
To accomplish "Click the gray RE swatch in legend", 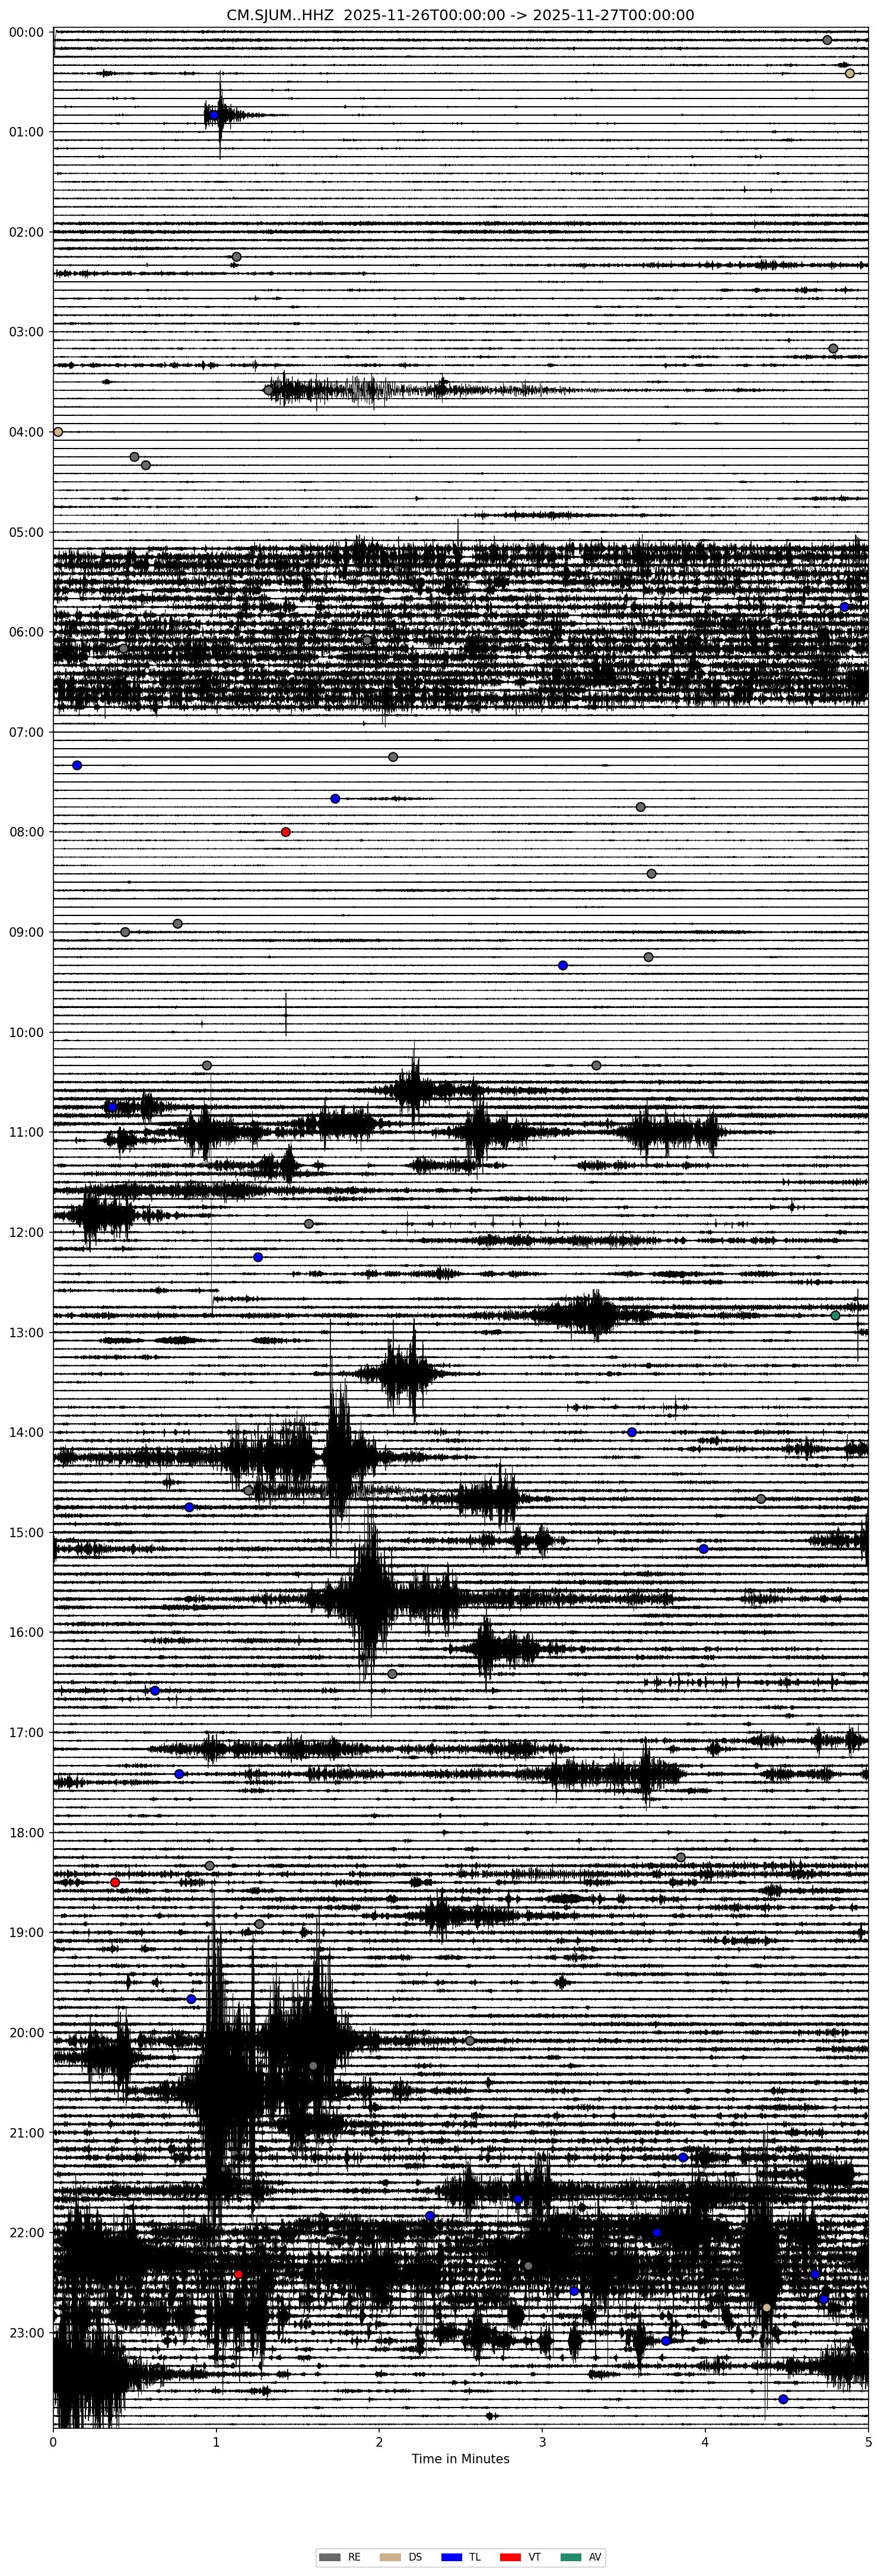I will [329, 2557].
